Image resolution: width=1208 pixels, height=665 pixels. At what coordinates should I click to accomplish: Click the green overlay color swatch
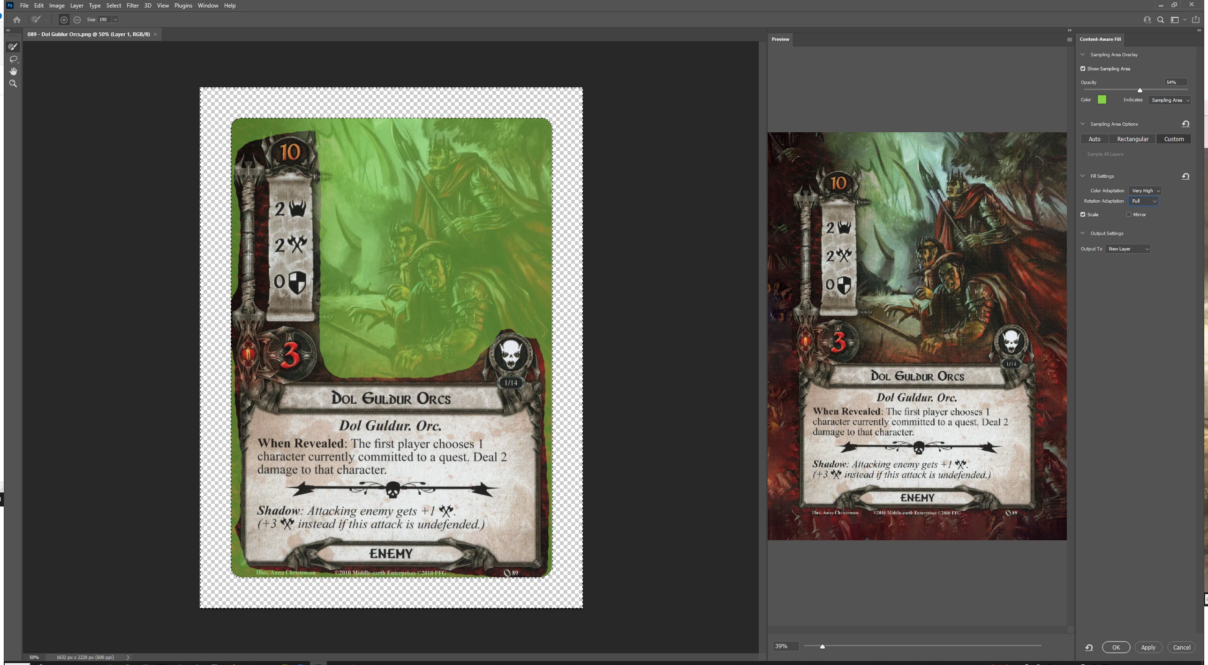point(1102,99)
